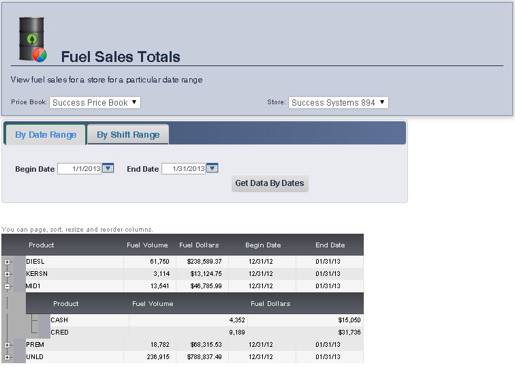Image resolution: width=515 pixels, height=385 pixels.
Task: Click into the Begin Date field
Action: coord(79,168)
